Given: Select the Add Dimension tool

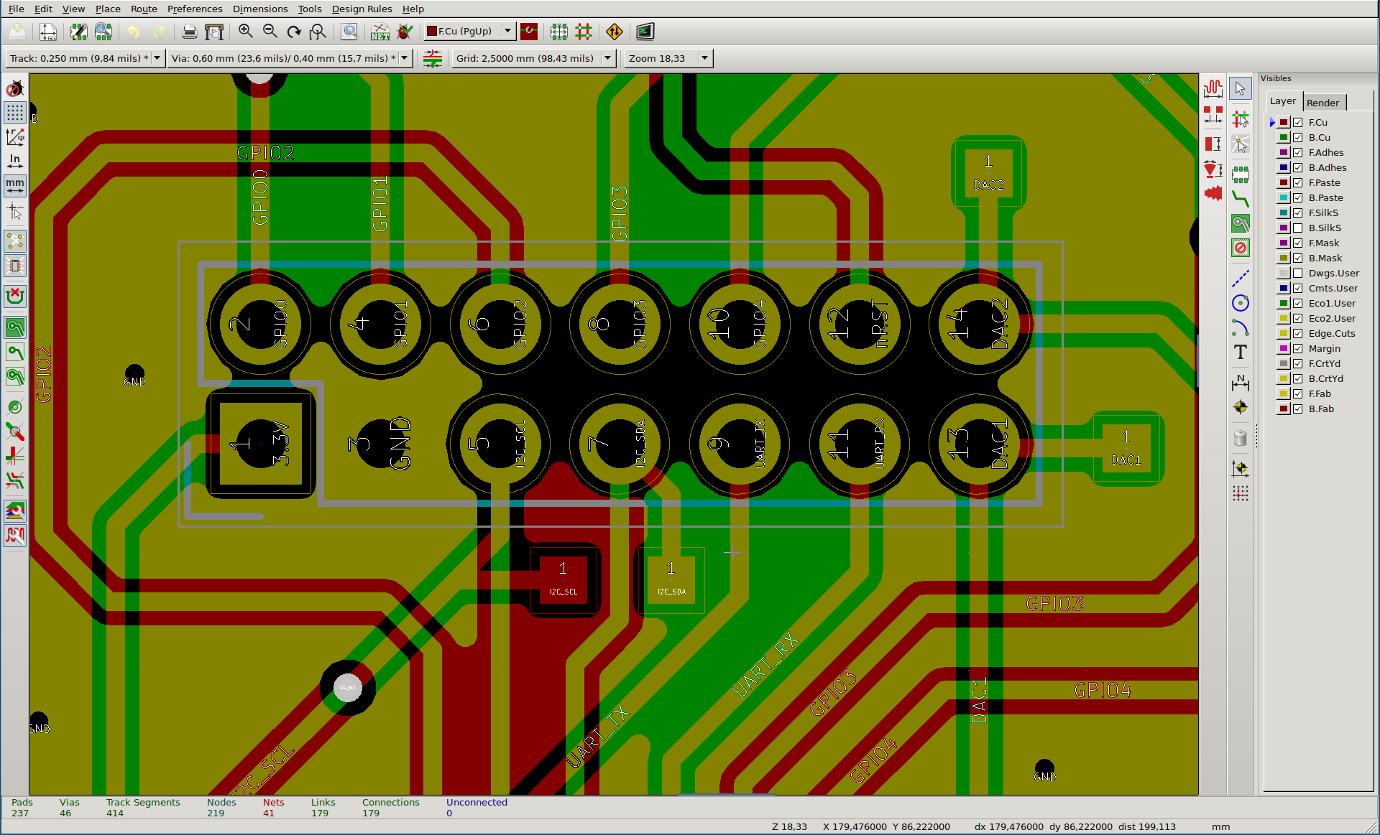Looking at the screenshot, I should point(1241,382).
